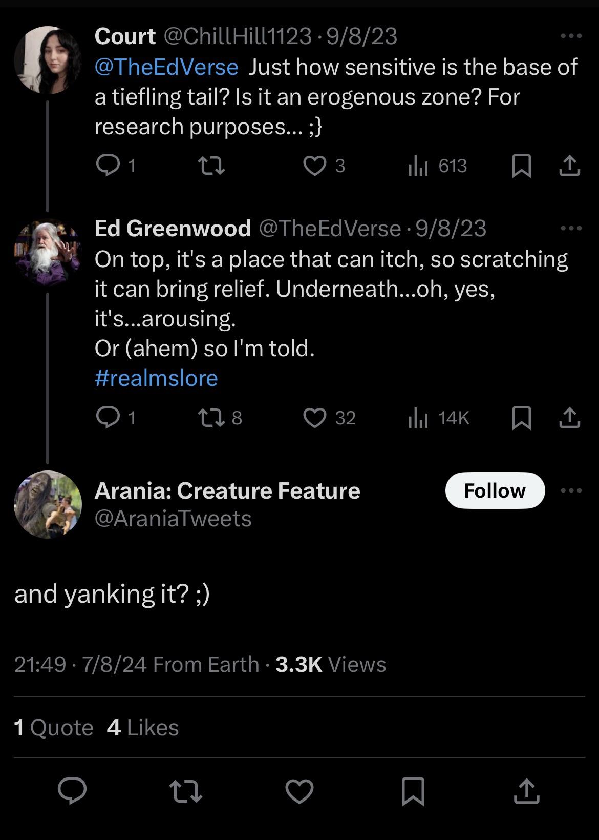View the 4 Likes list

click(143, 727)
